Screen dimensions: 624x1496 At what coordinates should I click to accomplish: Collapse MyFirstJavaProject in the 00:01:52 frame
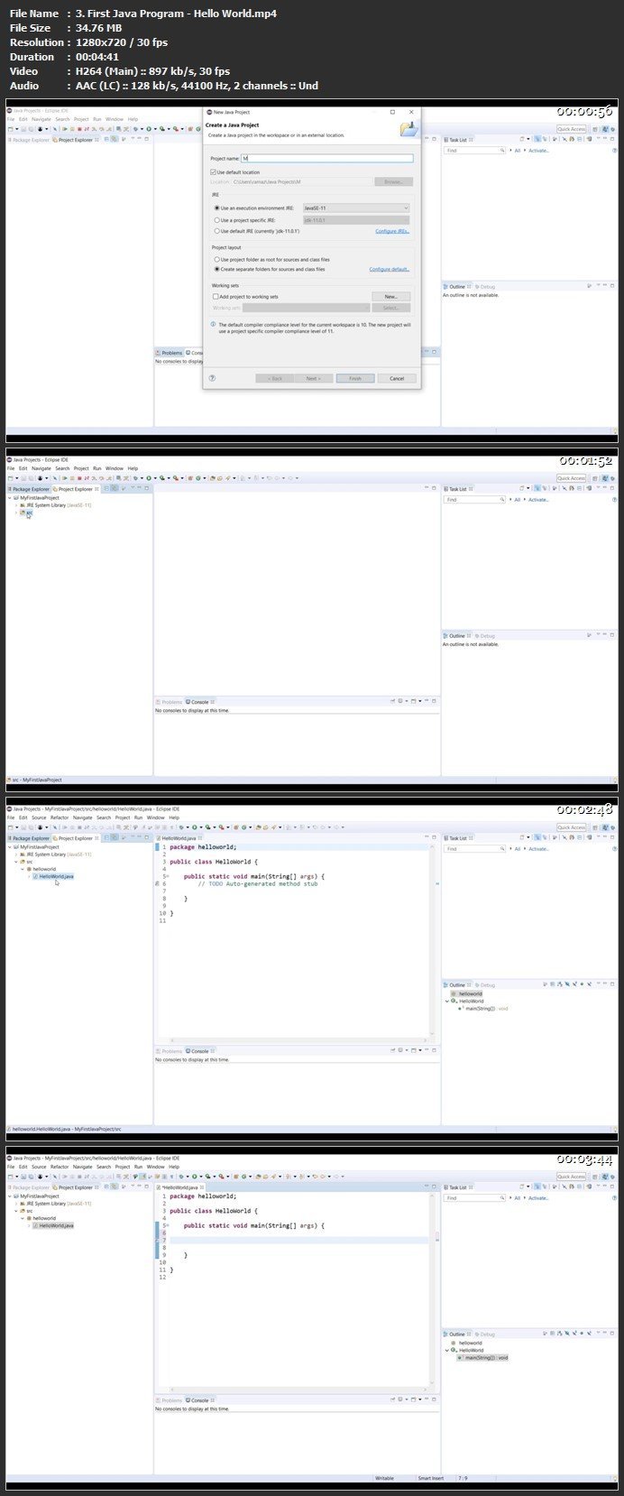(10, 498)
